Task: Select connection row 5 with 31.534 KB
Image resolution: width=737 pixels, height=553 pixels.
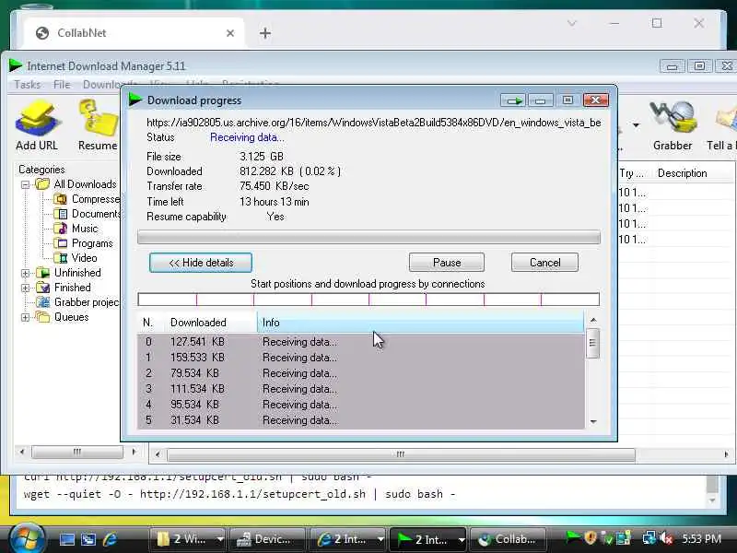Action: pyautogui.click(x=361, y=420)
